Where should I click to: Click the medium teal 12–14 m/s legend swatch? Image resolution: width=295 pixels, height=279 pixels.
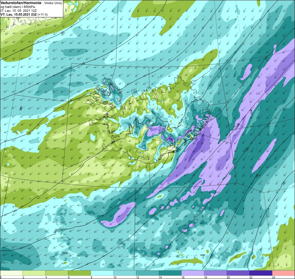pyautogui.click(x=147, y=273)
